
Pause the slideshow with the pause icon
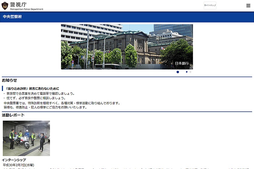[x=190, y=72]
